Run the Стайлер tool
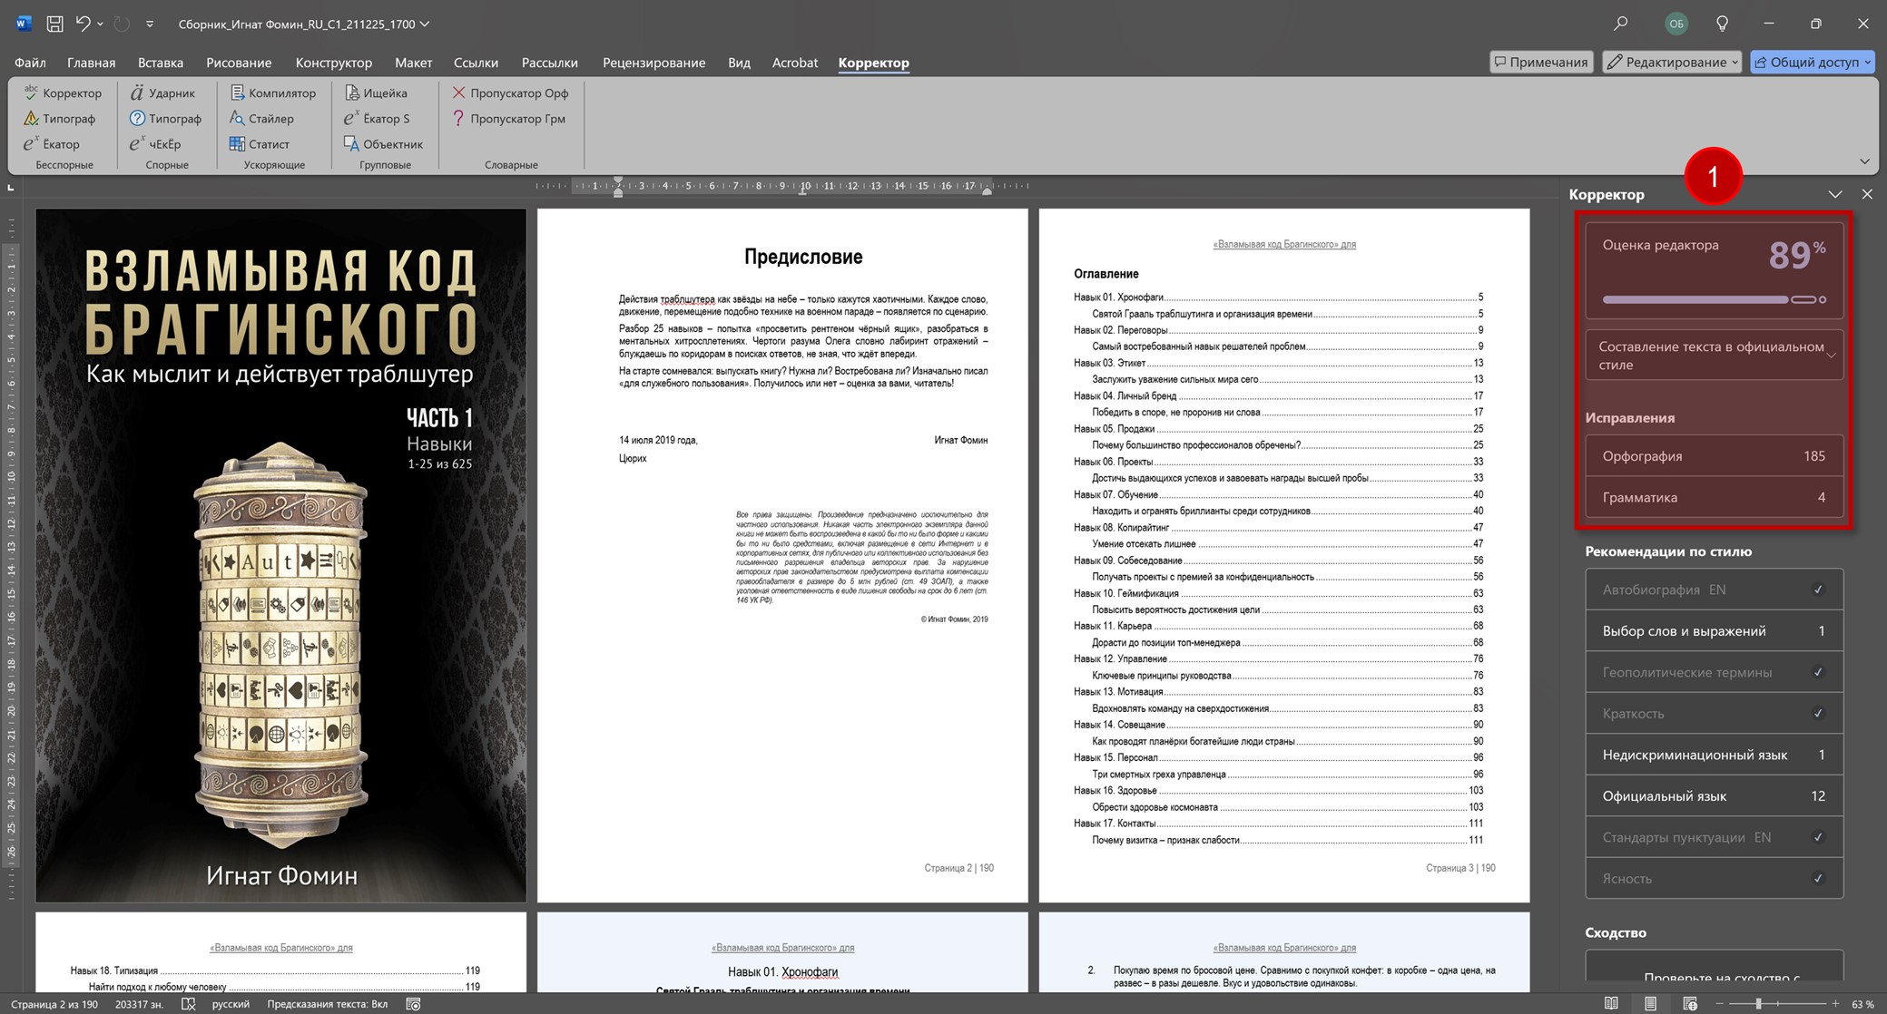Screen dimensions: 1887x1014 [261, 118]
